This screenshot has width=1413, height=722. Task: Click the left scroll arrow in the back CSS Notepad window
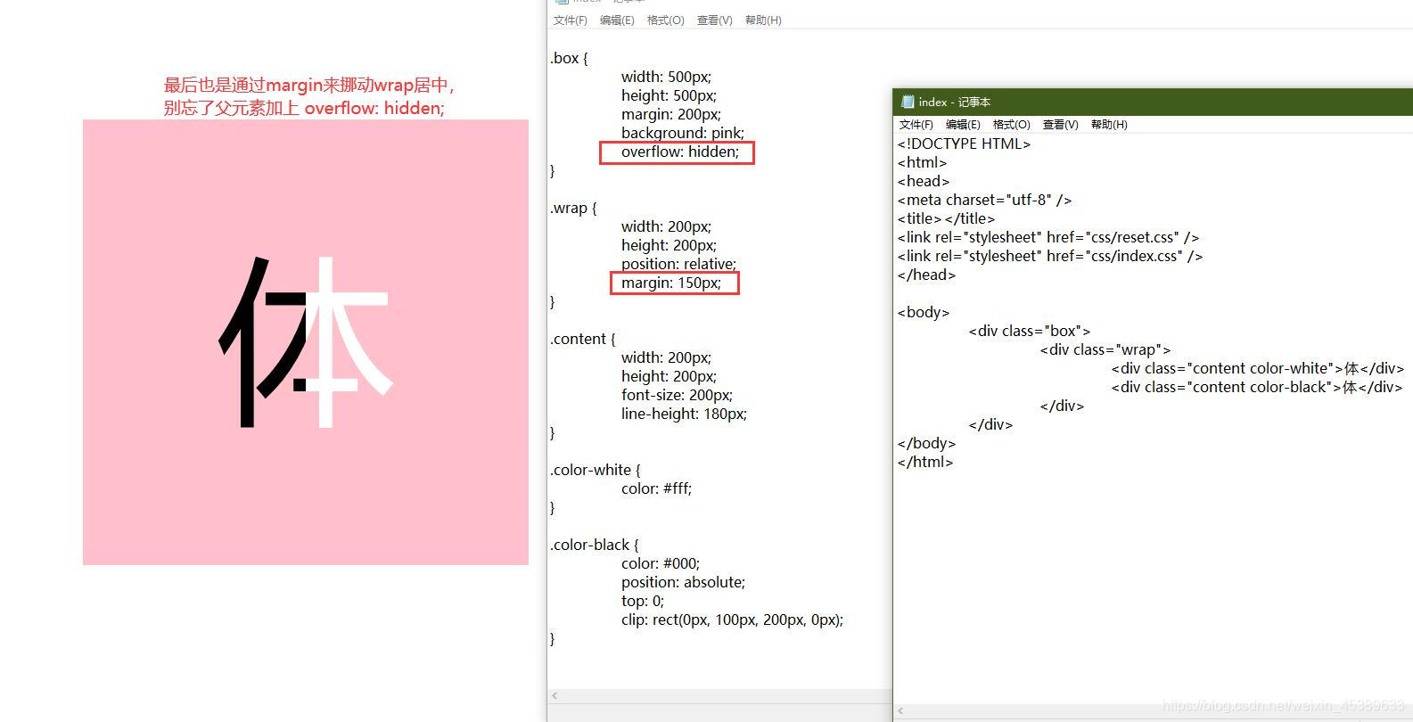coord(555,695)
